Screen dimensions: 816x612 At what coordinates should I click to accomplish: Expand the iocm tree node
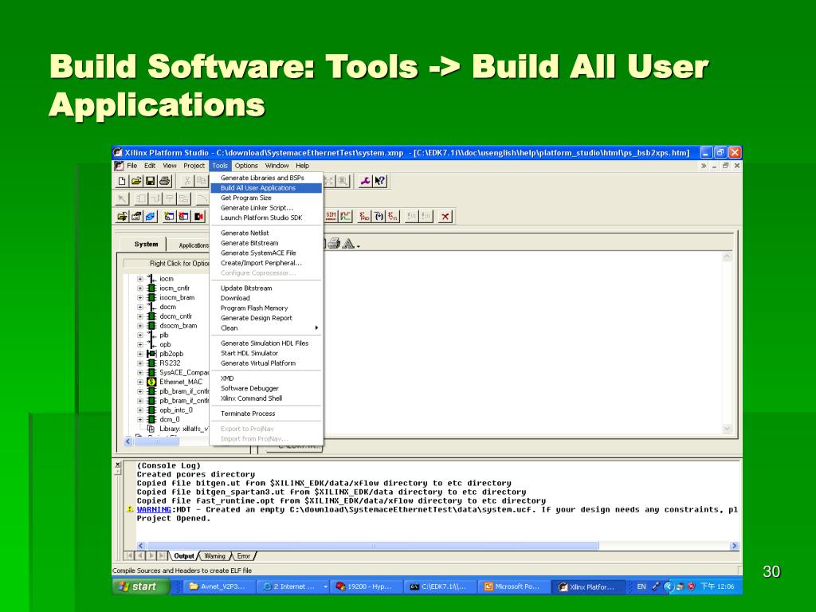[140, 279]
